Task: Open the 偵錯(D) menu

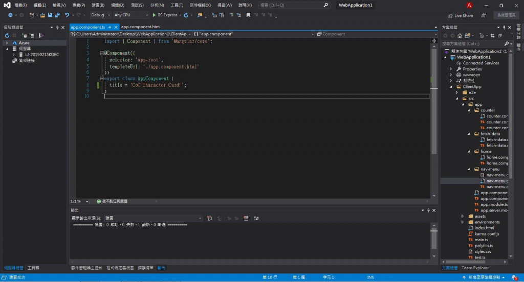Action: tap(118, 5)
